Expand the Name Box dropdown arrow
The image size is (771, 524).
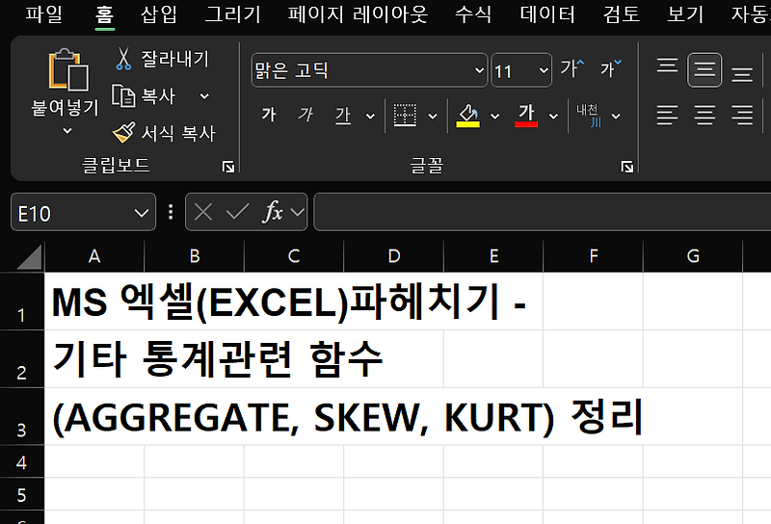tap(141, 213)
